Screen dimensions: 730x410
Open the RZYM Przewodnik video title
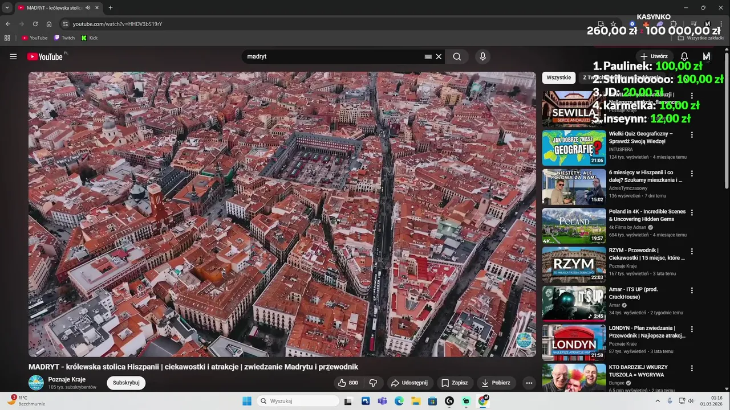click(x=647, y=254)
